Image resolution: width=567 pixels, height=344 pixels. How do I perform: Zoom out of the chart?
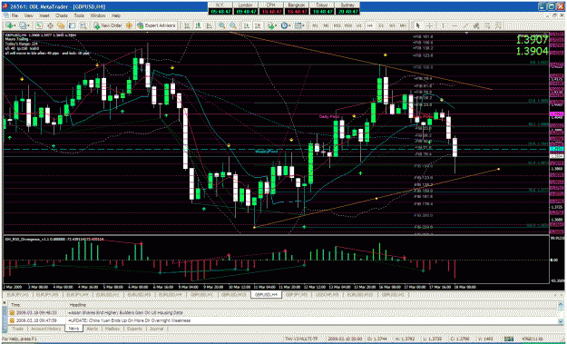233,25
